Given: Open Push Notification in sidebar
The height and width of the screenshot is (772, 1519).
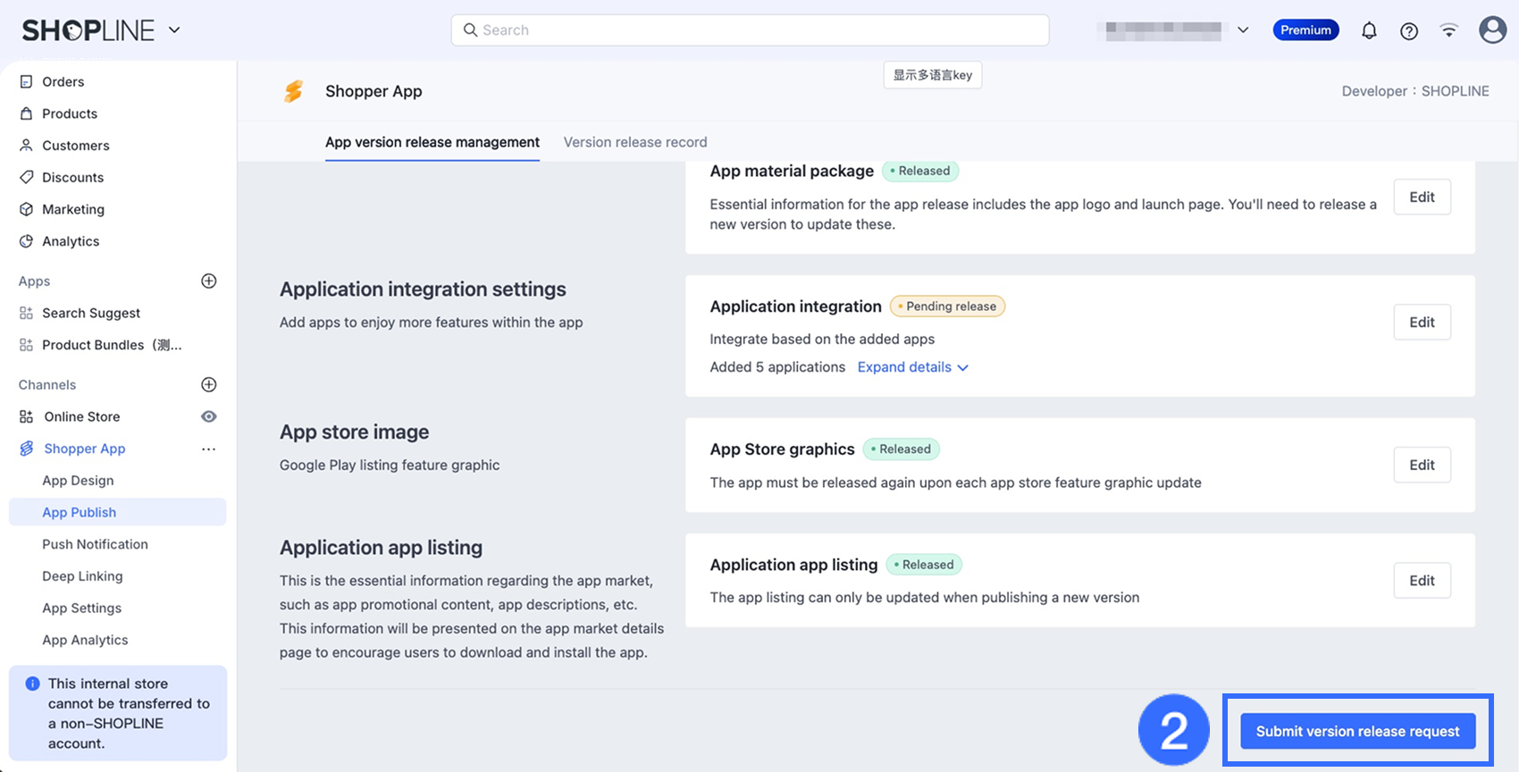Looking at the screenshot, I should [95, 544].
